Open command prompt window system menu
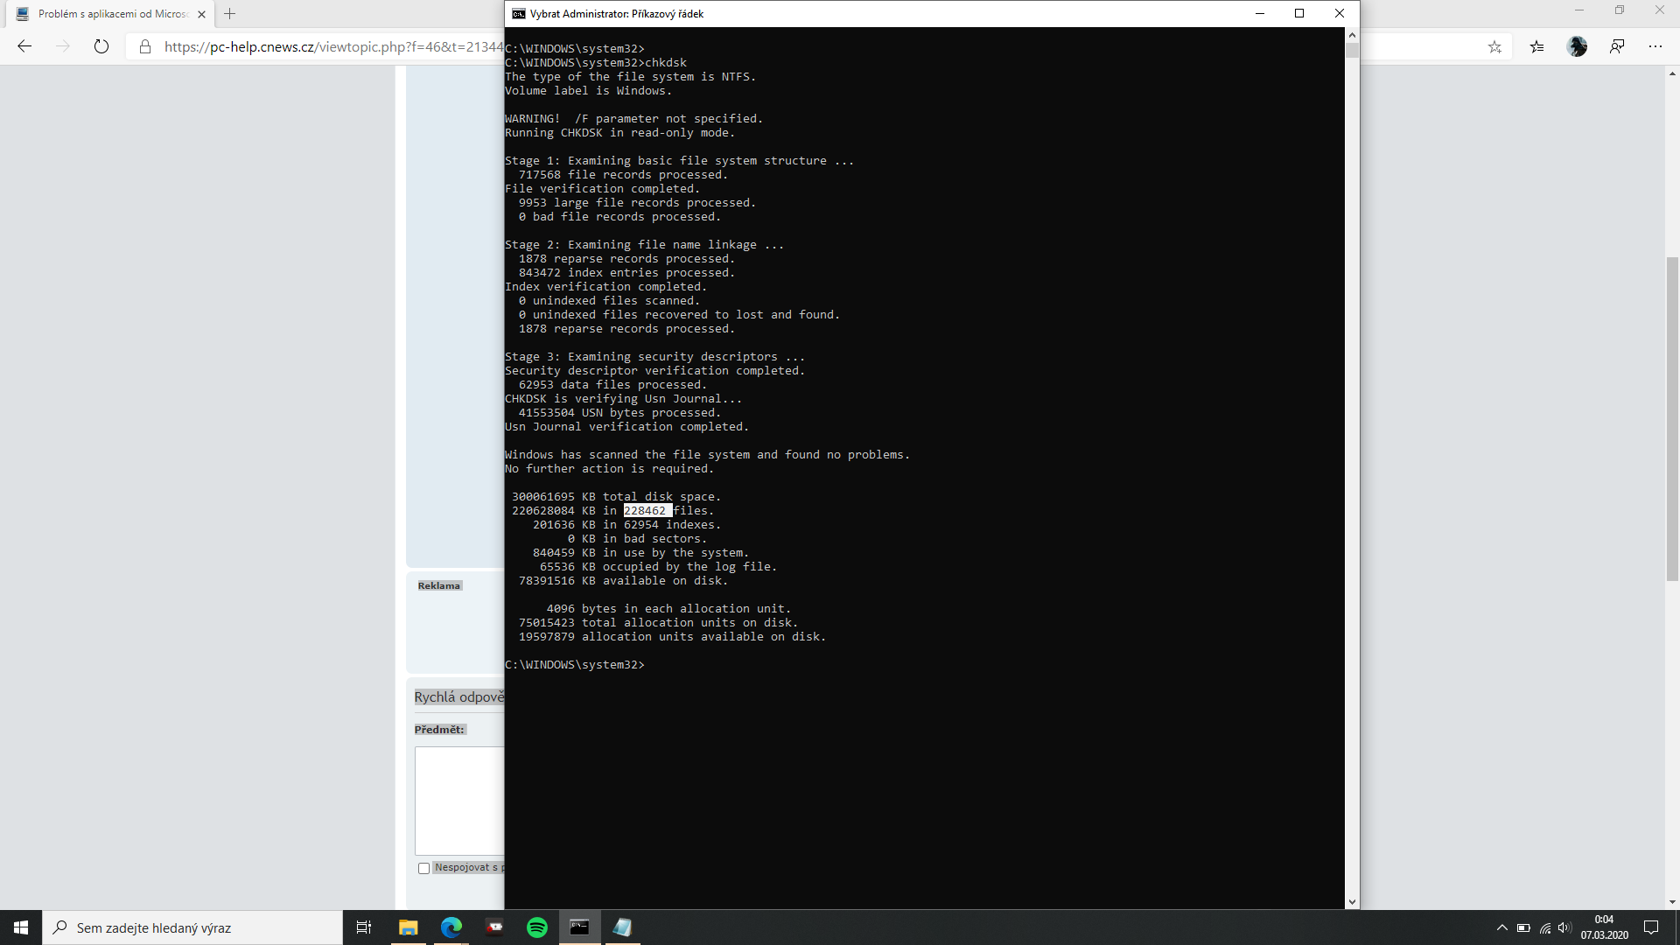1680x945 pixels. click(x=518, y=14)
